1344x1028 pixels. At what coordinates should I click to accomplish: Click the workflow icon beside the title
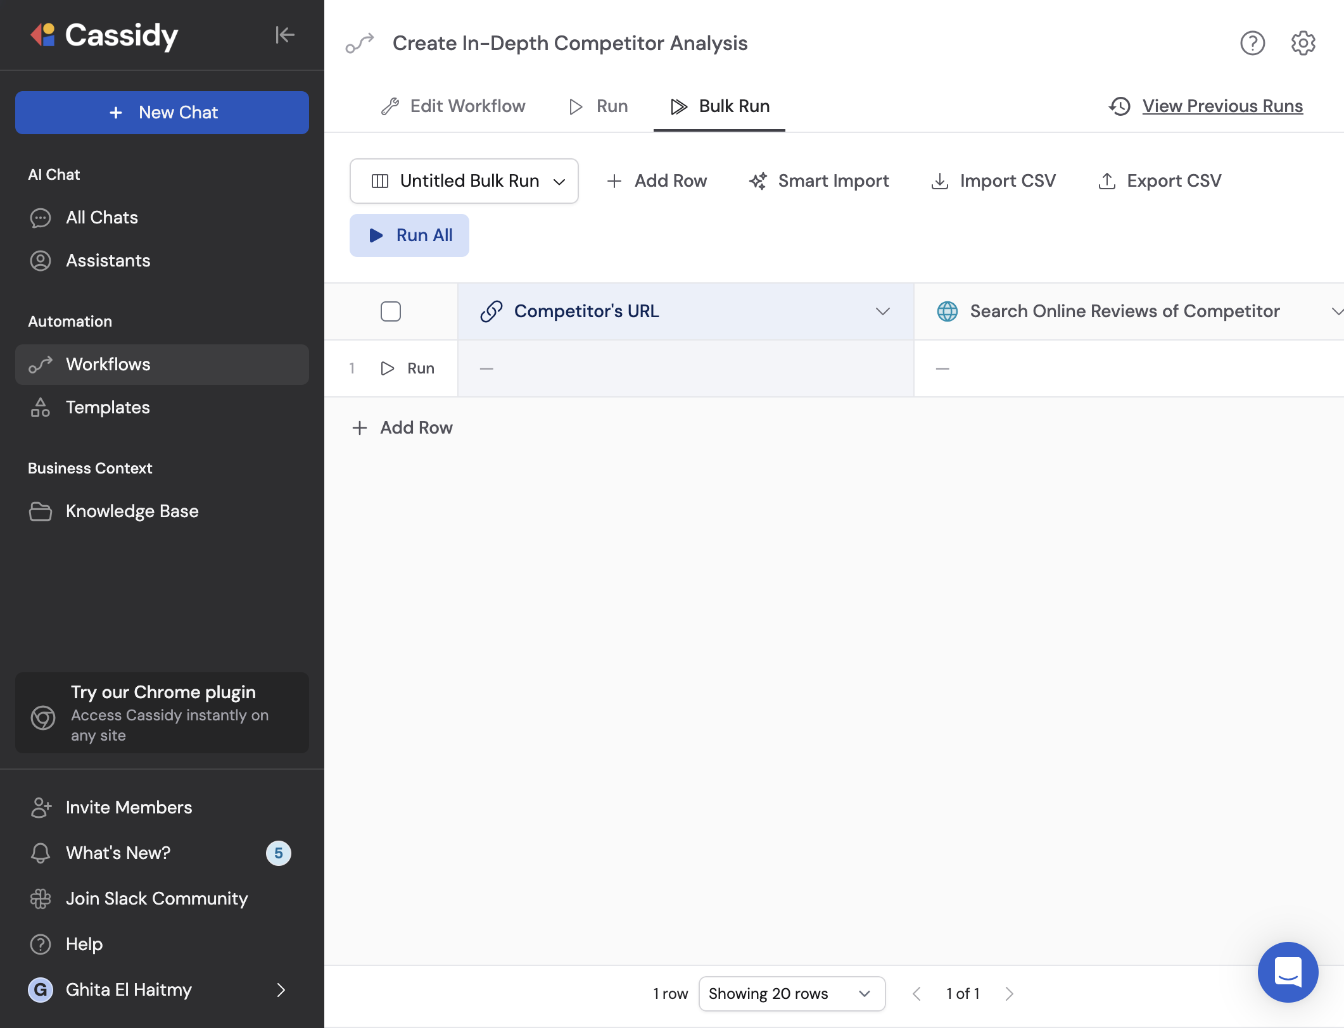[x=360, y=43]
